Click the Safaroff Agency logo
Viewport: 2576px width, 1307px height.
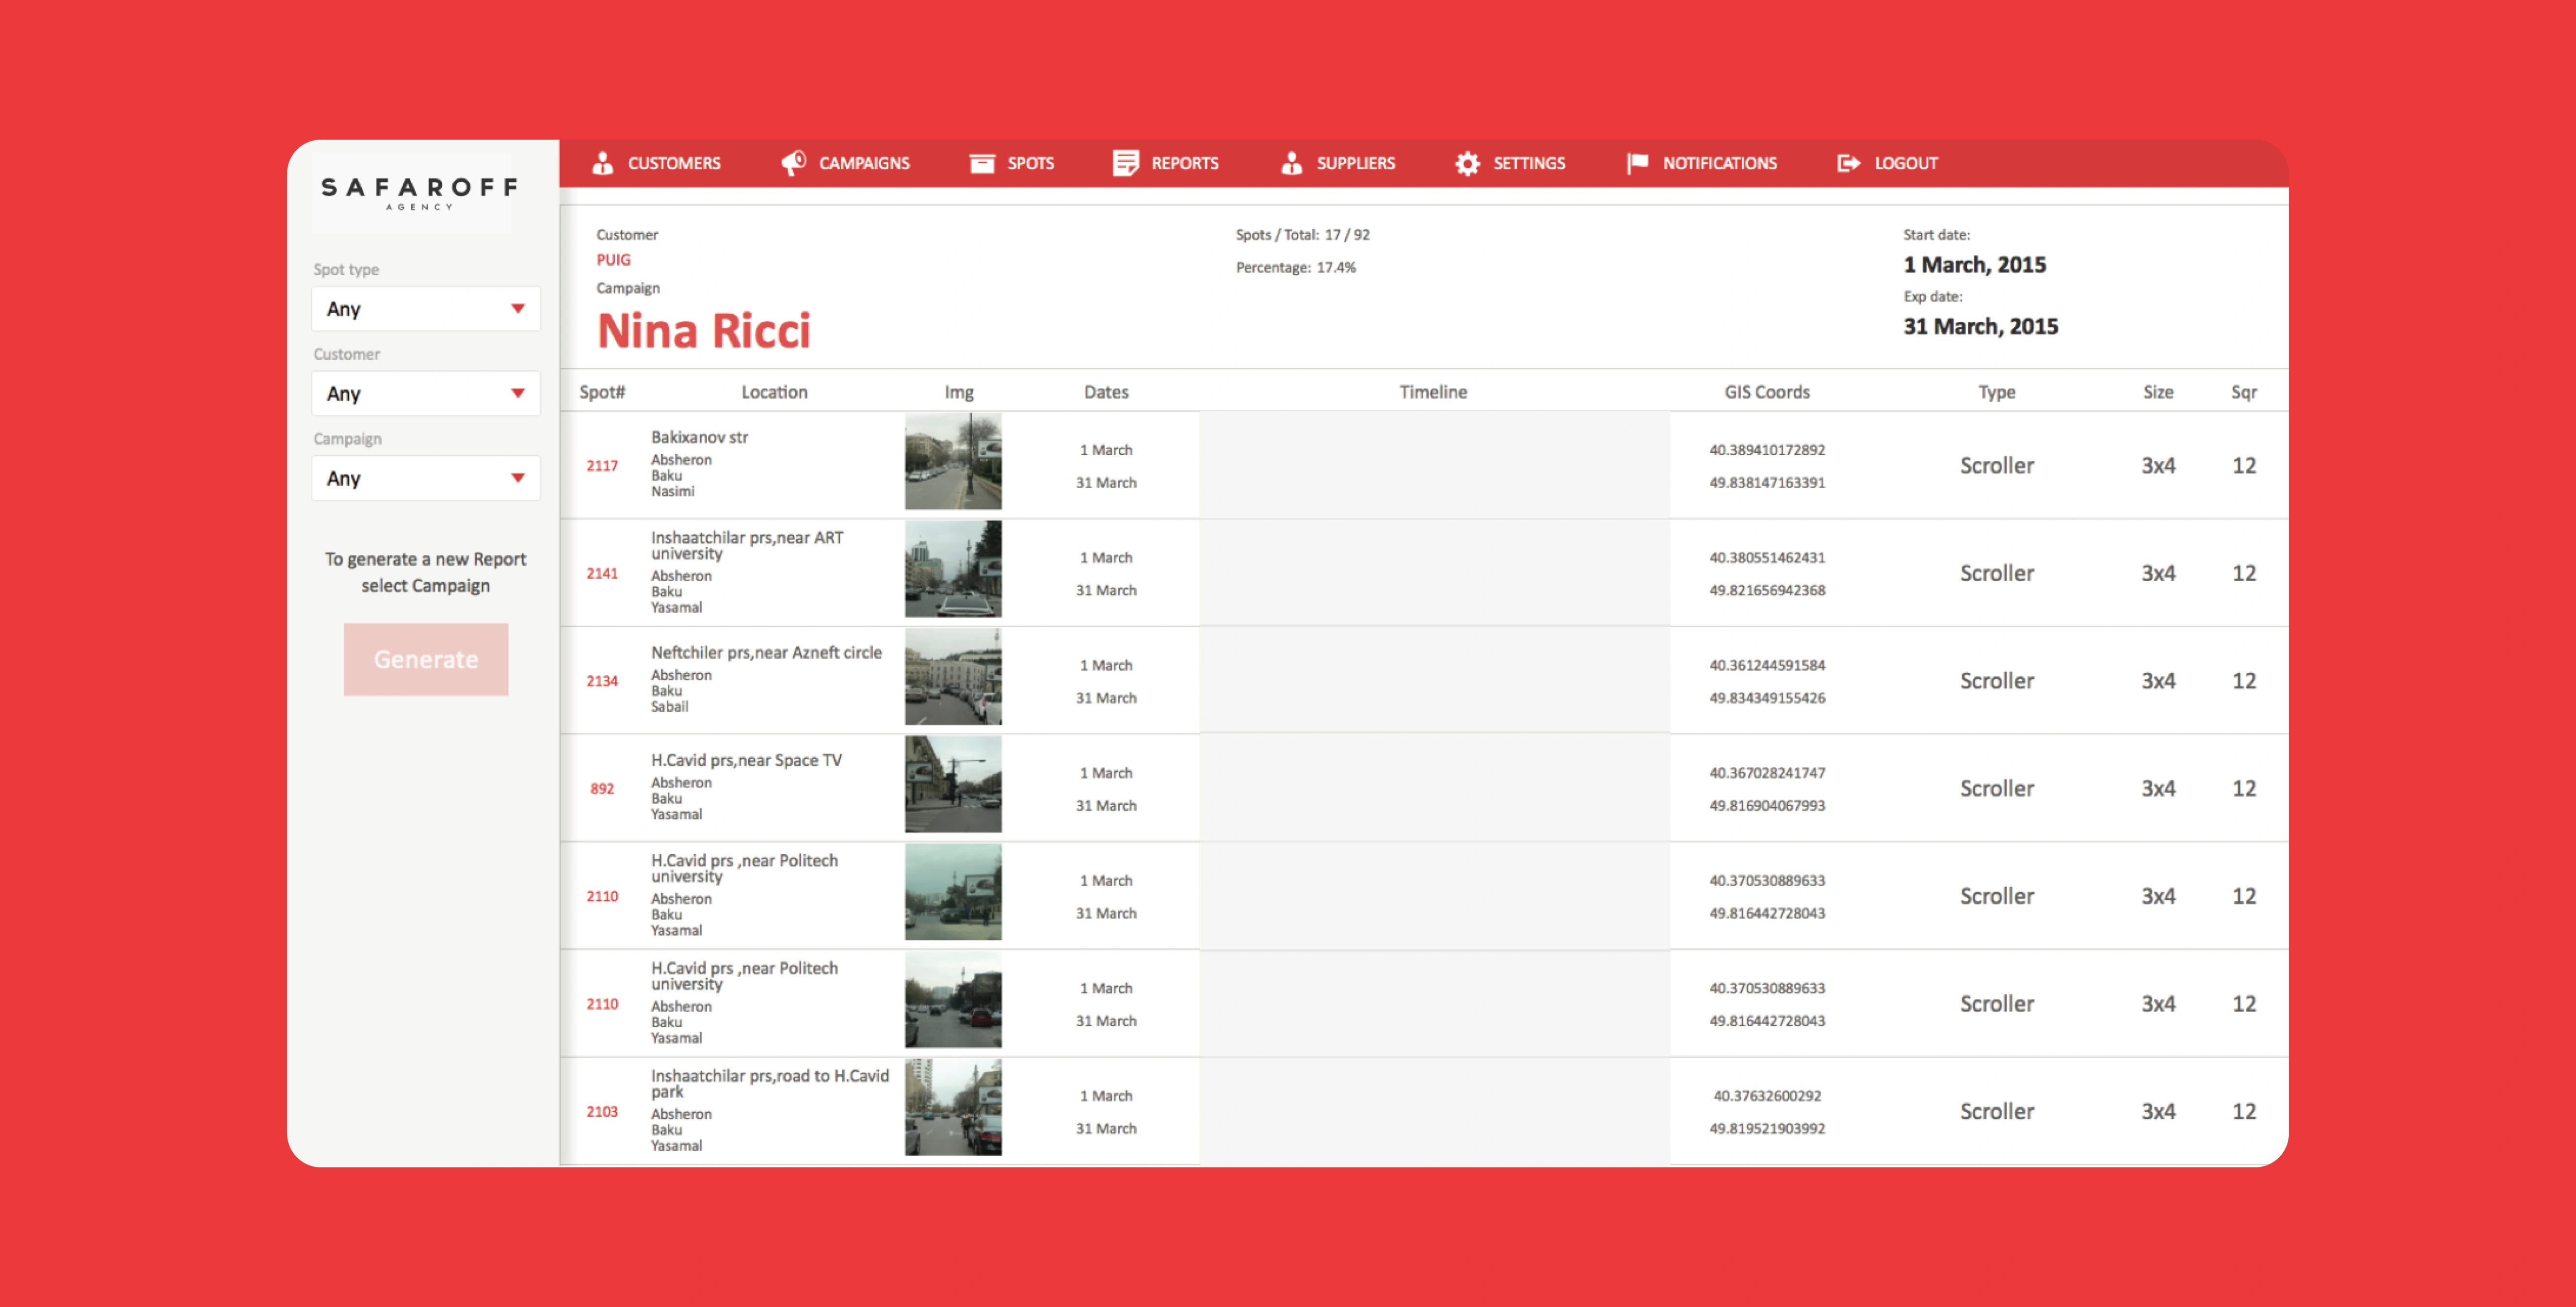[419, 192]
